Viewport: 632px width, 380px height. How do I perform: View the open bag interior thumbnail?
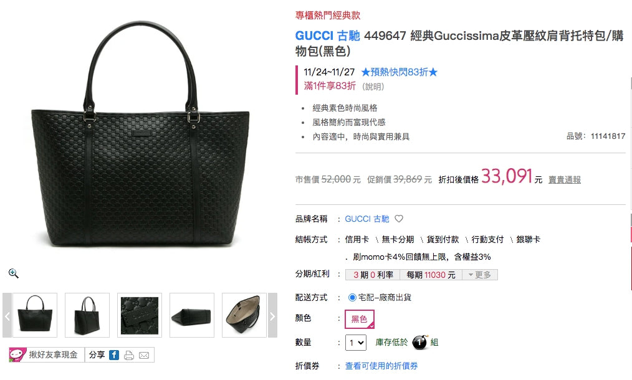pyautogui.click(x=244, y=315)
